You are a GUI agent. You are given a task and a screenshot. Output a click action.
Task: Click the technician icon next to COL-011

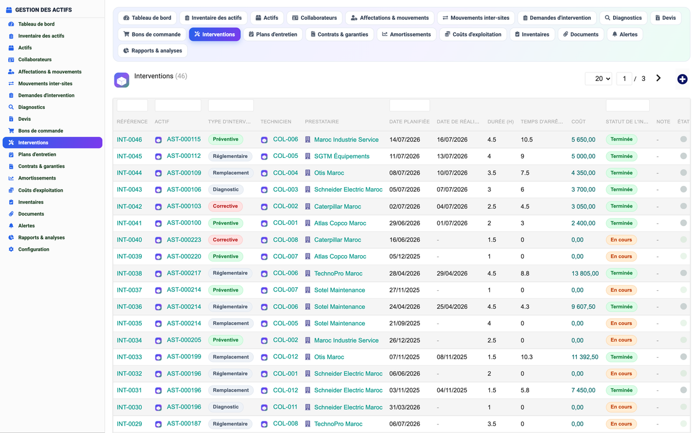[264, 407]
